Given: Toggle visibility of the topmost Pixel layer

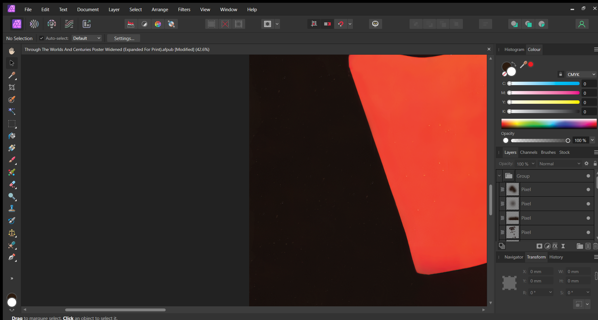Looking at the screenshot, I should [x=588, y=189].
